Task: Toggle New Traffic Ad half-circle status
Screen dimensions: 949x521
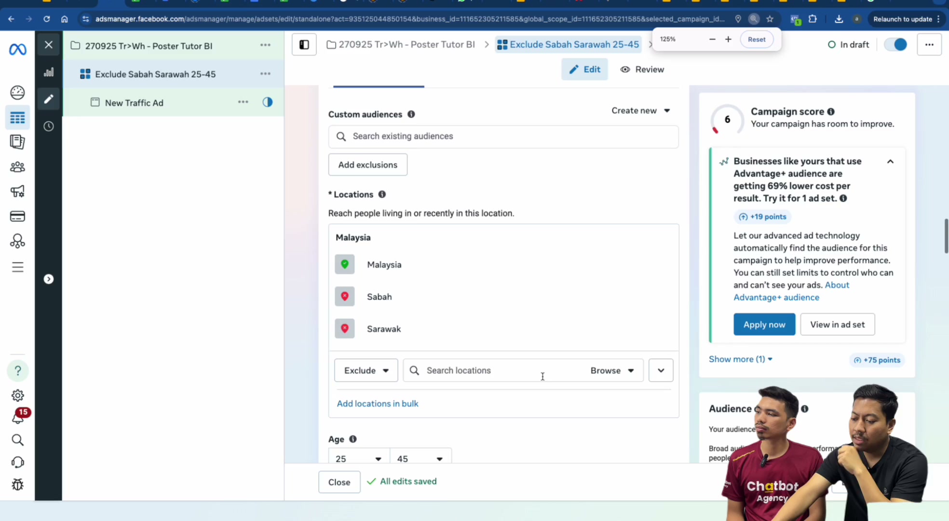Action: (268, 102)
